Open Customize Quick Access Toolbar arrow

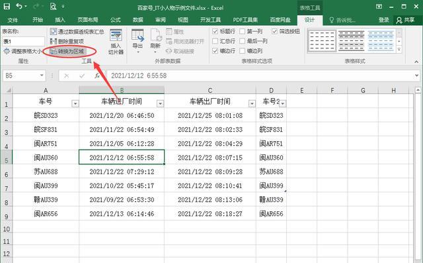pyautogui.click(x=63, y=6)
